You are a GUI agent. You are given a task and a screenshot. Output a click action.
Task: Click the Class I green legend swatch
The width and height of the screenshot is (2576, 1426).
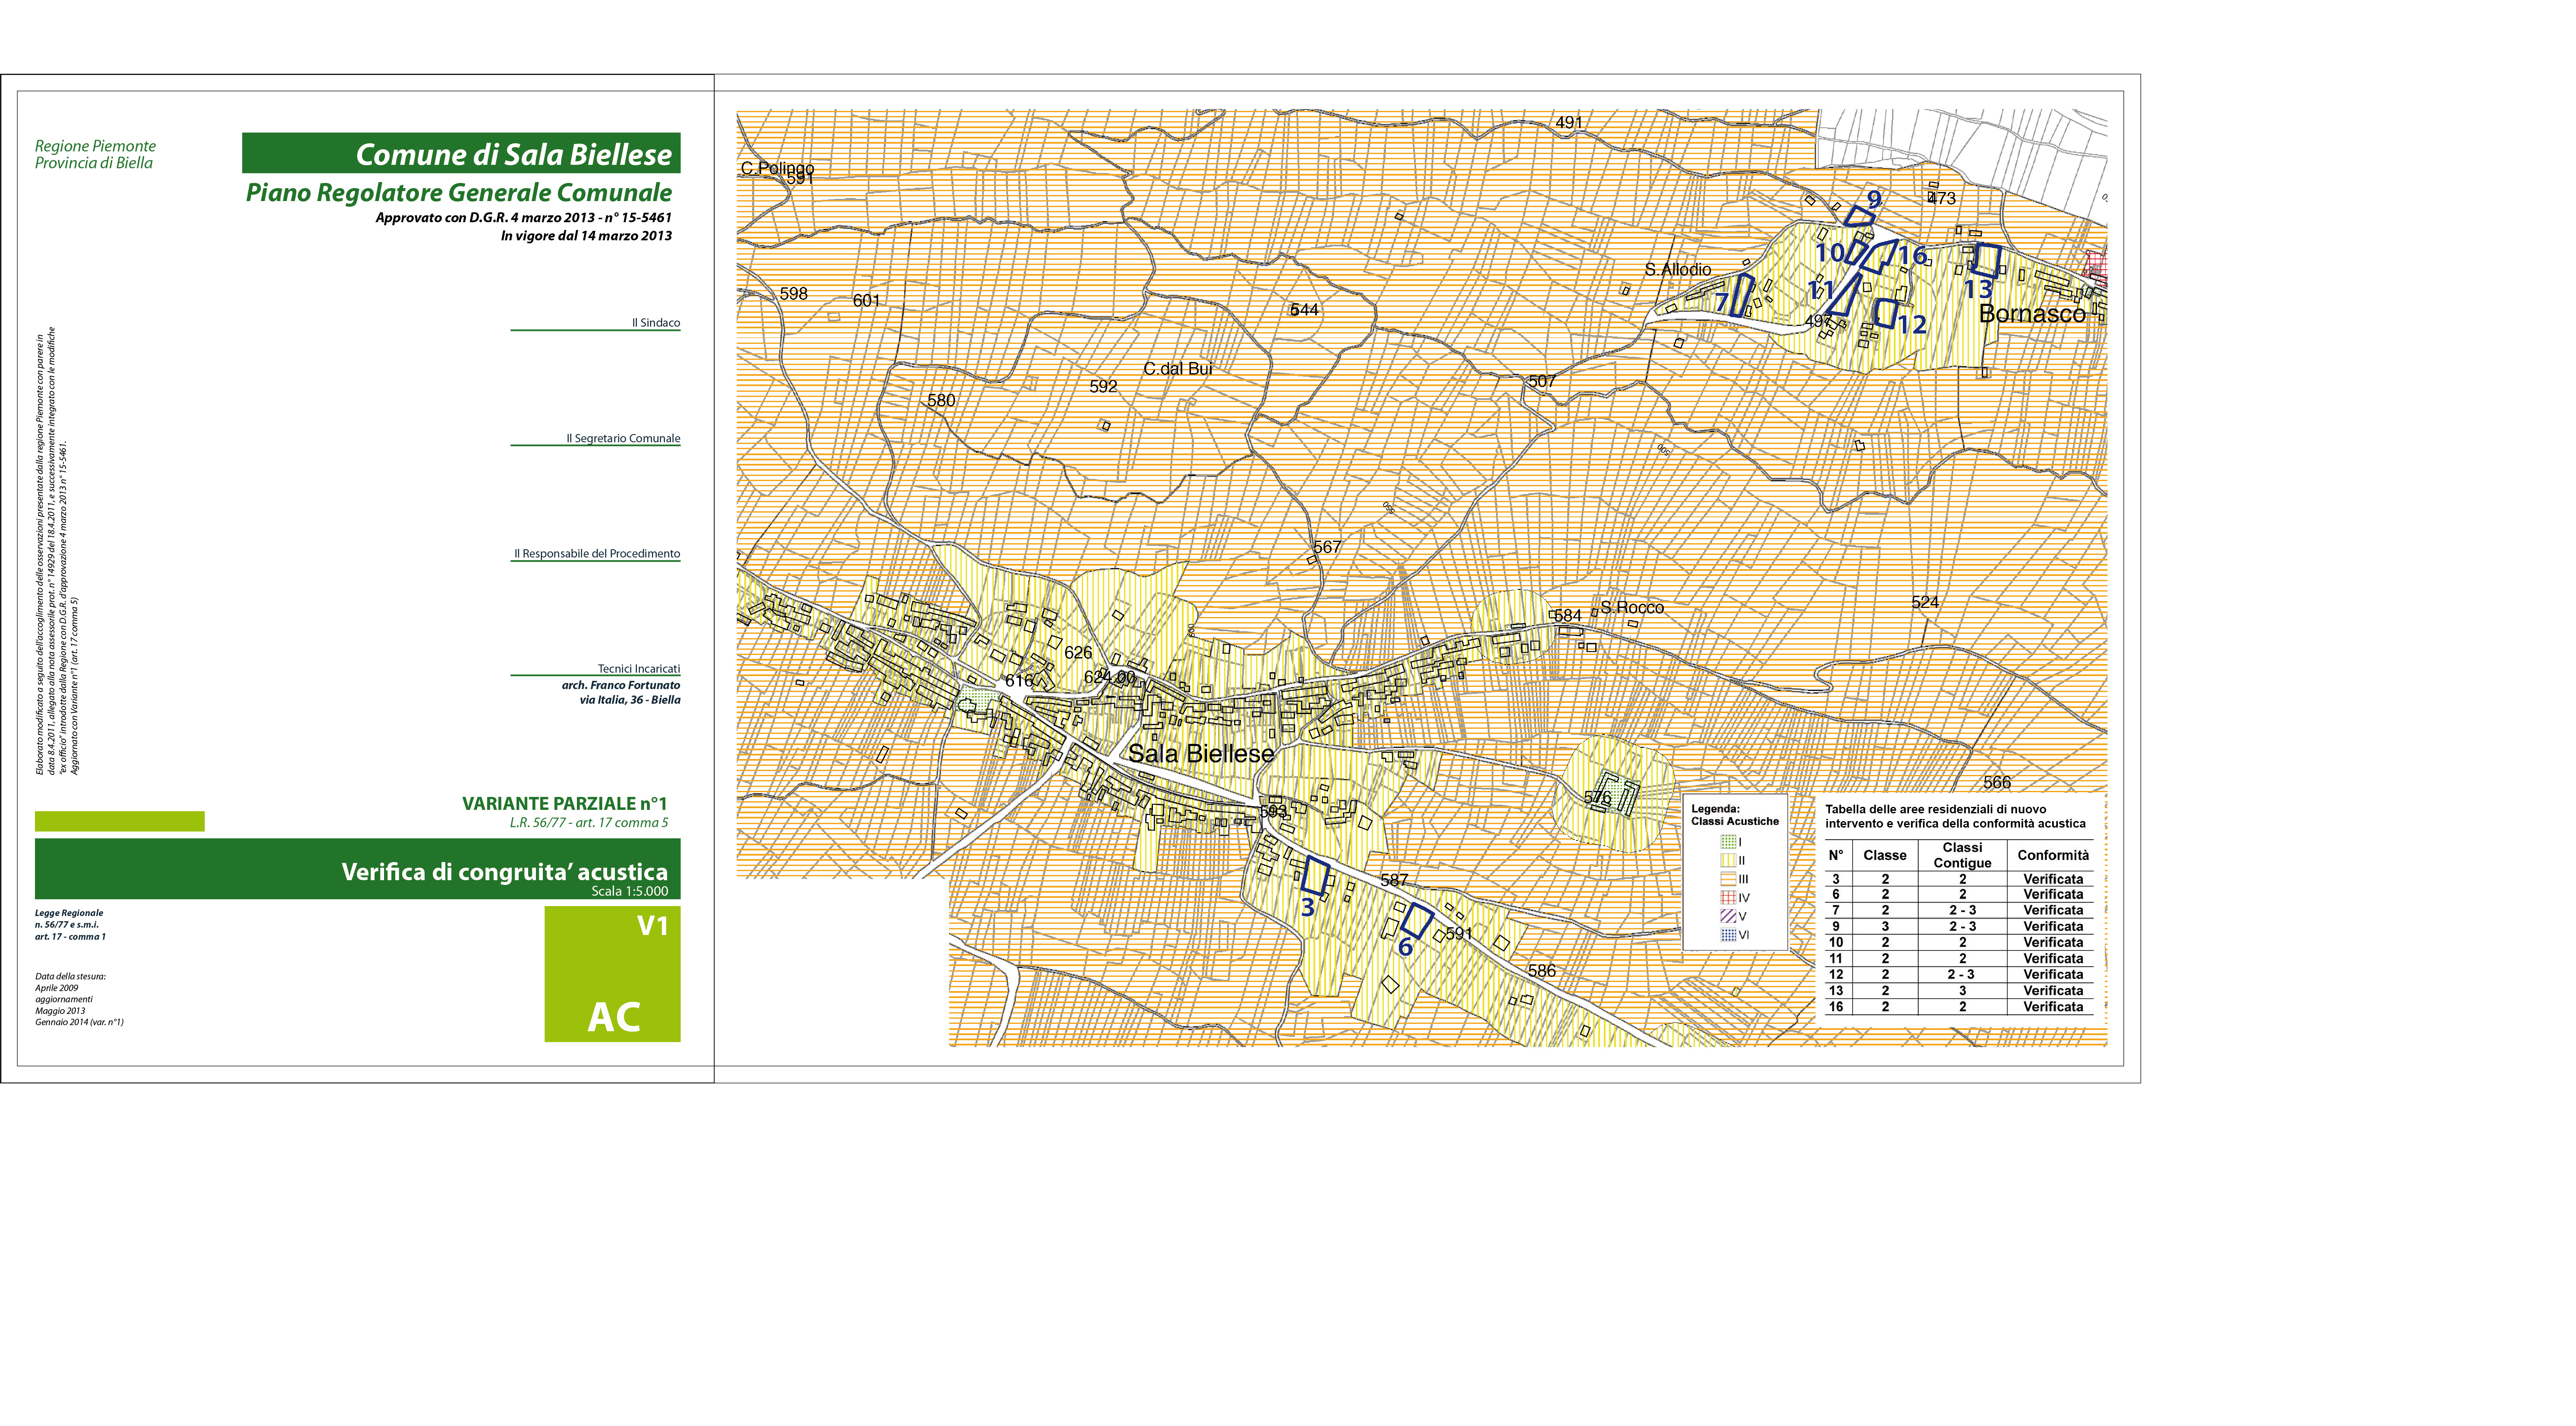1728,842
